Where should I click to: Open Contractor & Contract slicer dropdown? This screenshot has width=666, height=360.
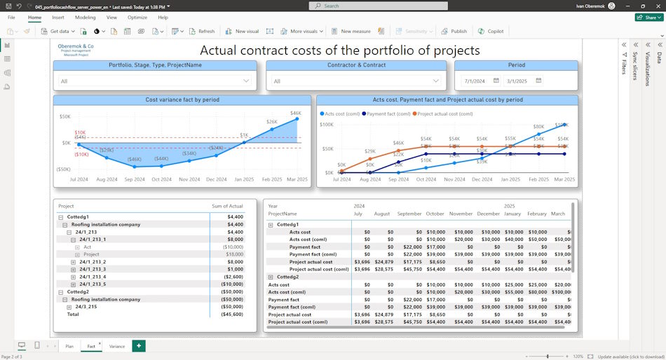click(x=436, y=81)
